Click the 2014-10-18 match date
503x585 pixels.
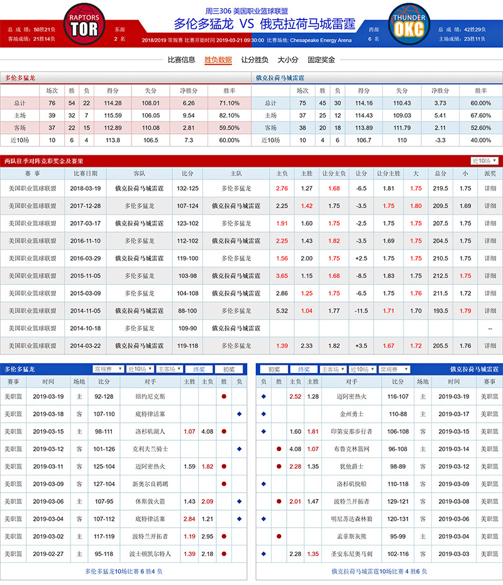86,328
